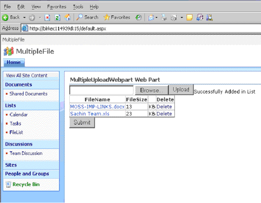Open the Lists section heading

point(11,106)
